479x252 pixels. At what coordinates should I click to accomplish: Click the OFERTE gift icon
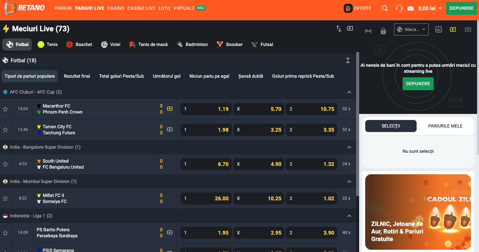pos(348,8)
